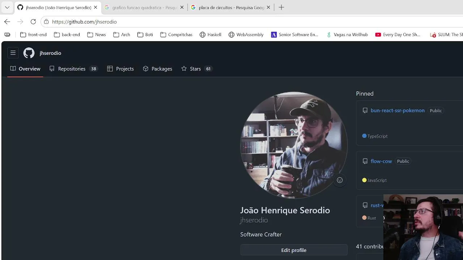This screenshot has width=463, height=260.
Task: Open the Repositories tab
Action: point(73,69)
